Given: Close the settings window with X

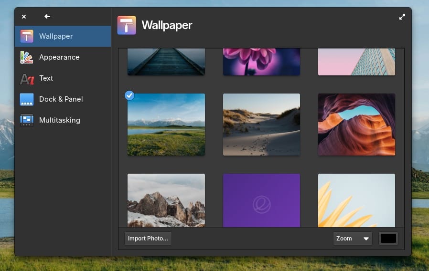Looking at the screenshot, I should [x=24, y=17].
